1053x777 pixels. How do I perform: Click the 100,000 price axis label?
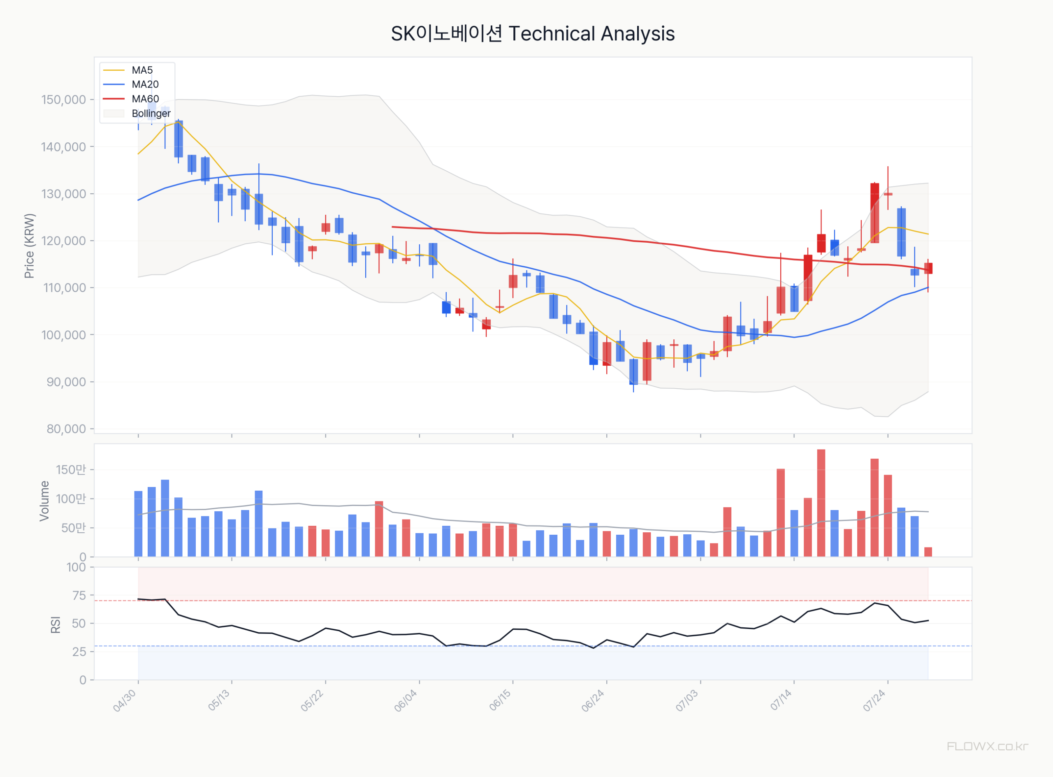pos(63,335)
